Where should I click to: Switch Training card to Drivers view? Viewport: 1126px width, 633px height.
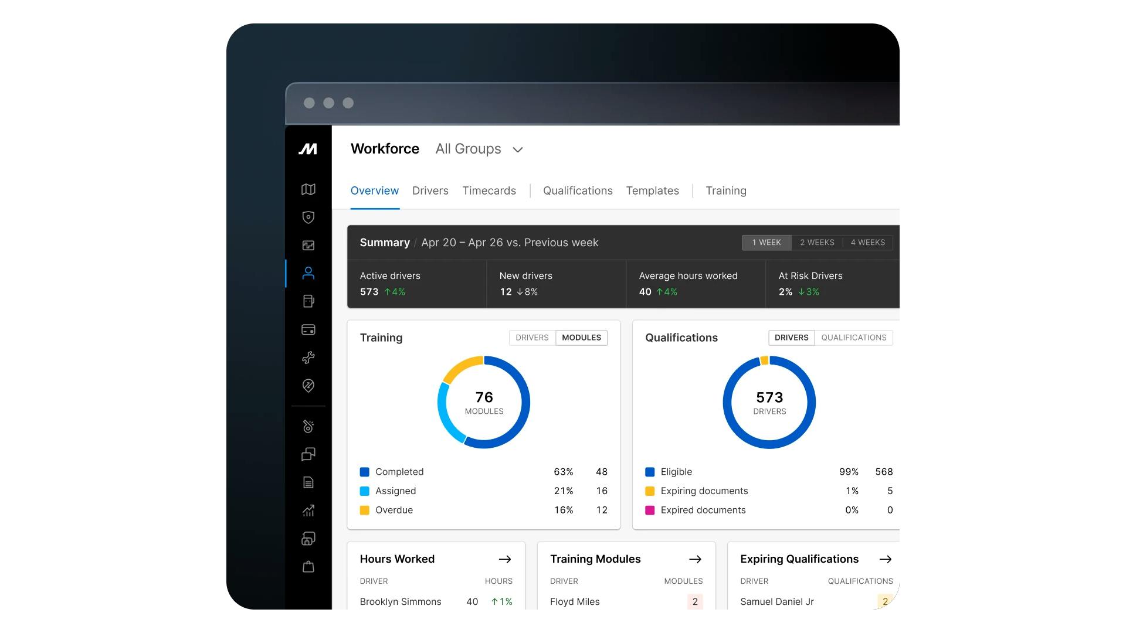point(532,338)
